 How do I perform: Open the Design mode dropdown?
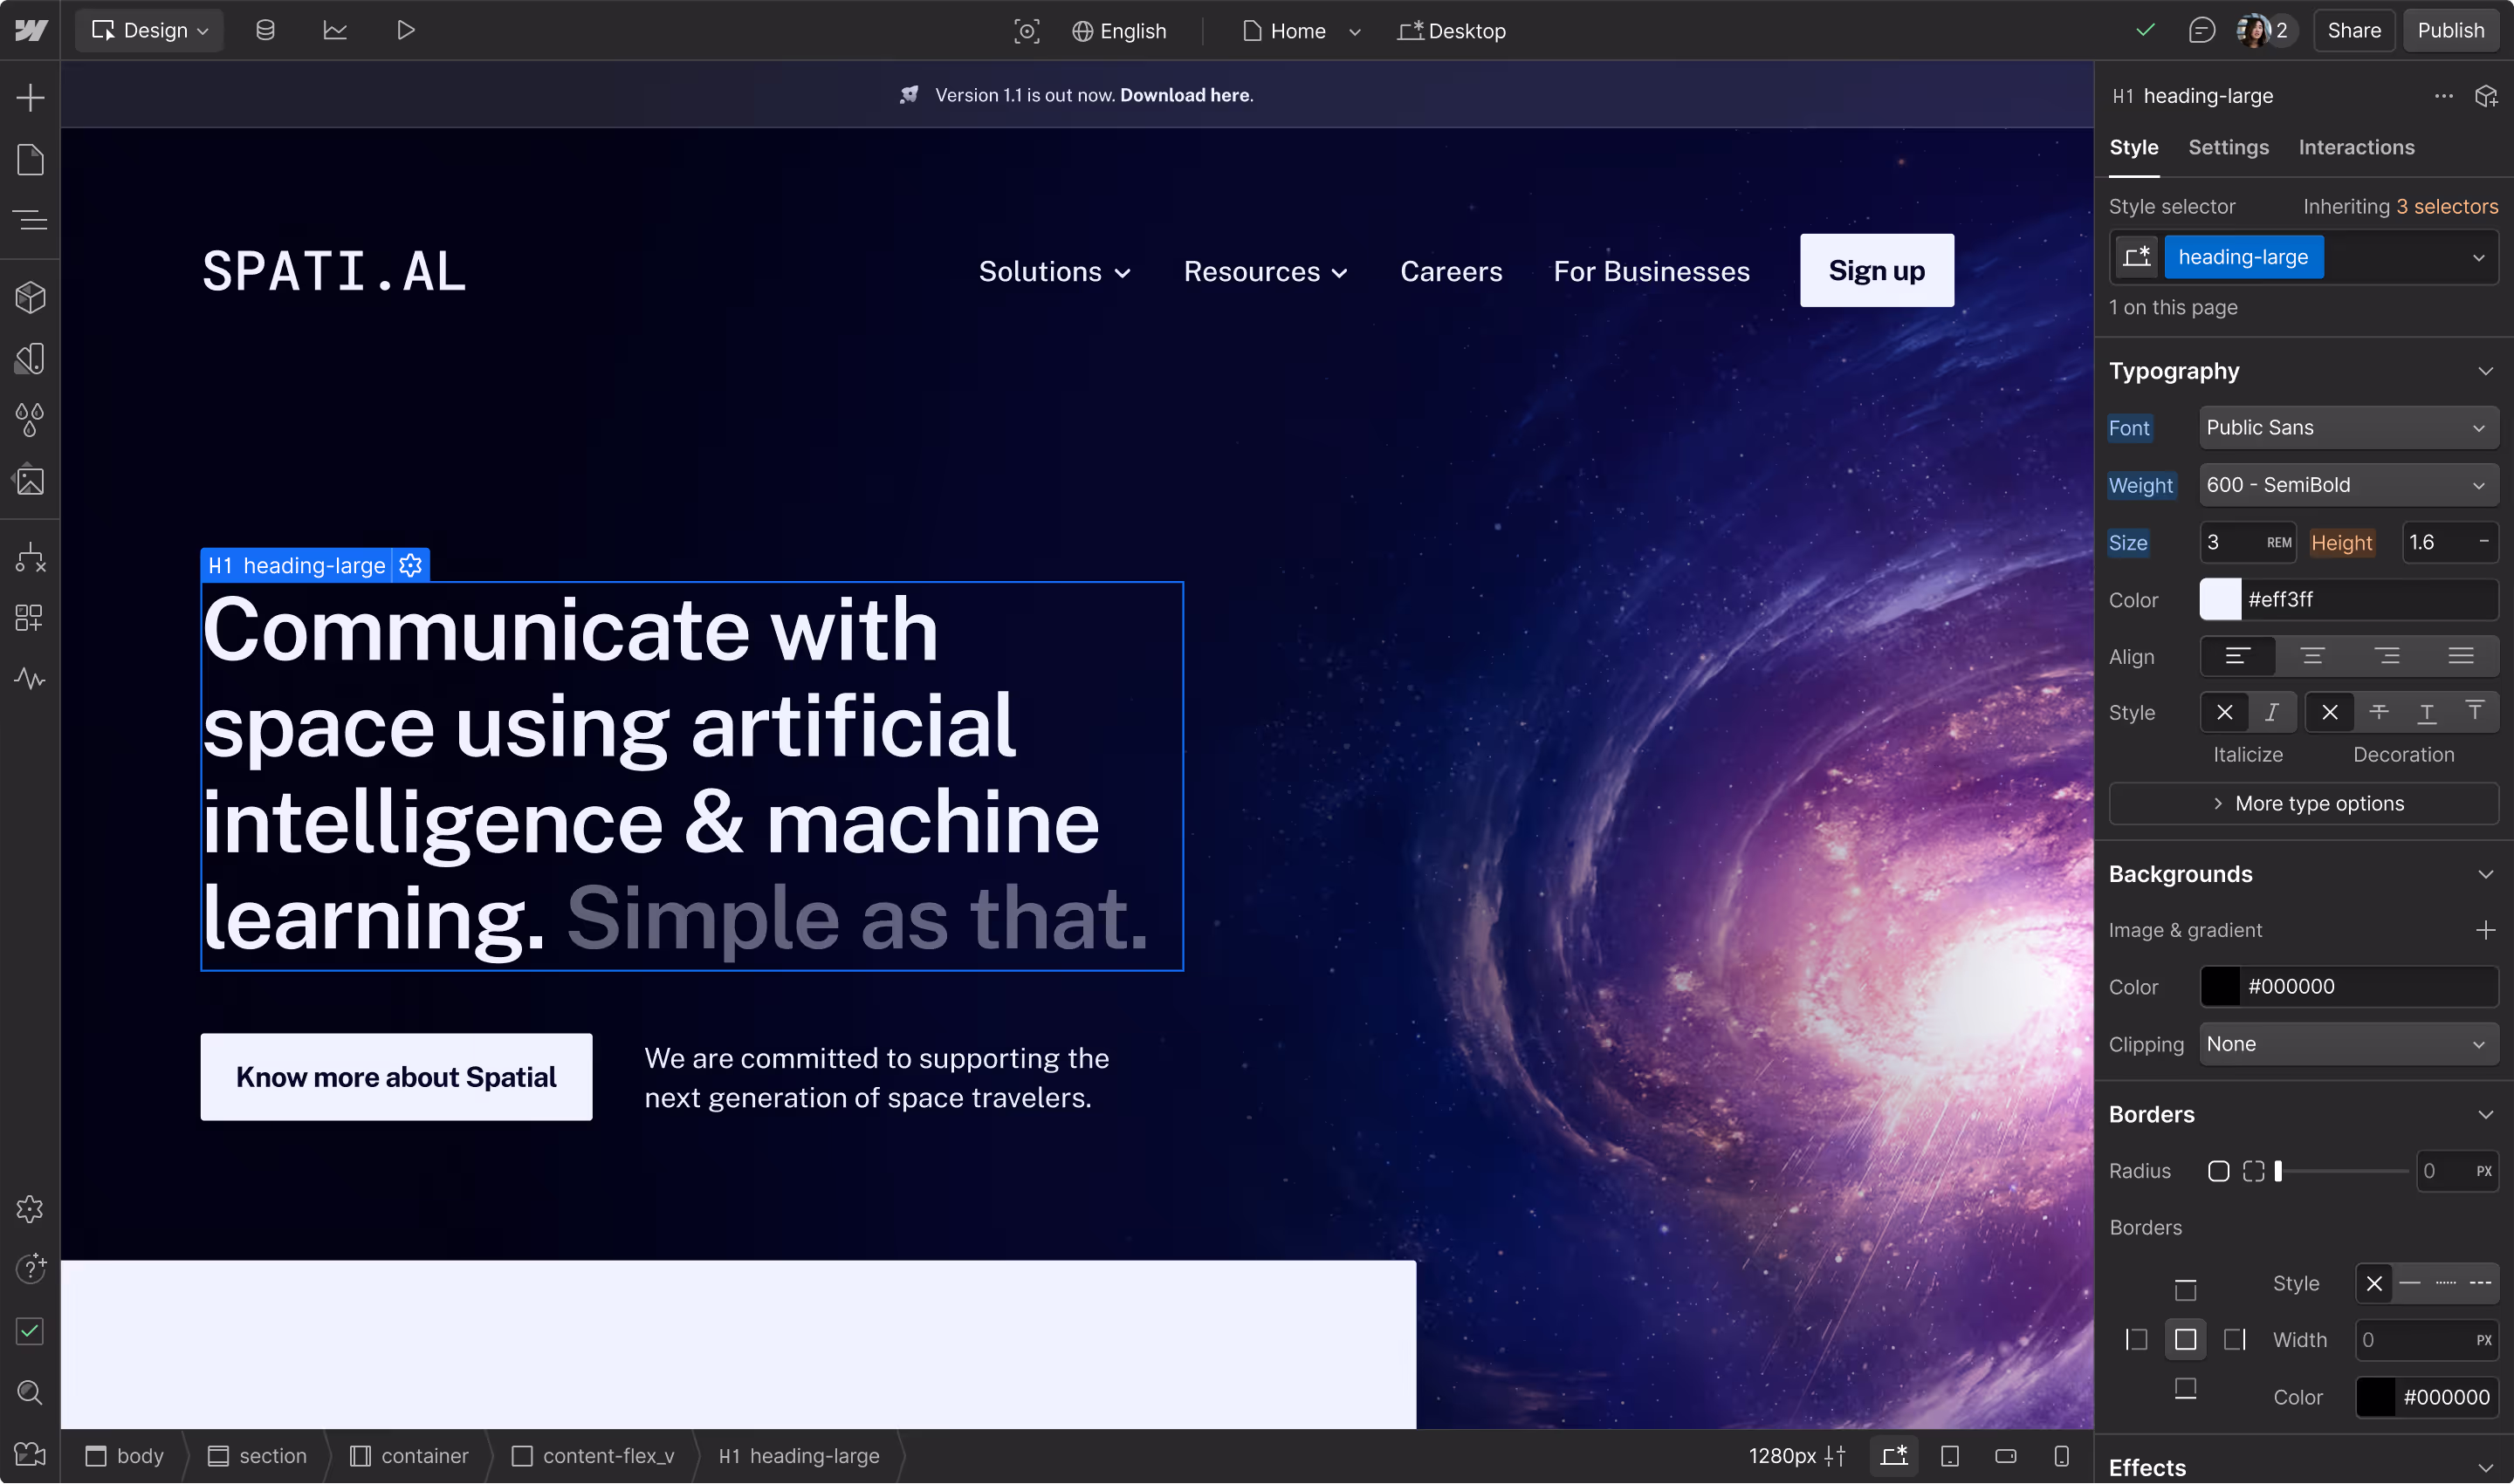150,30
